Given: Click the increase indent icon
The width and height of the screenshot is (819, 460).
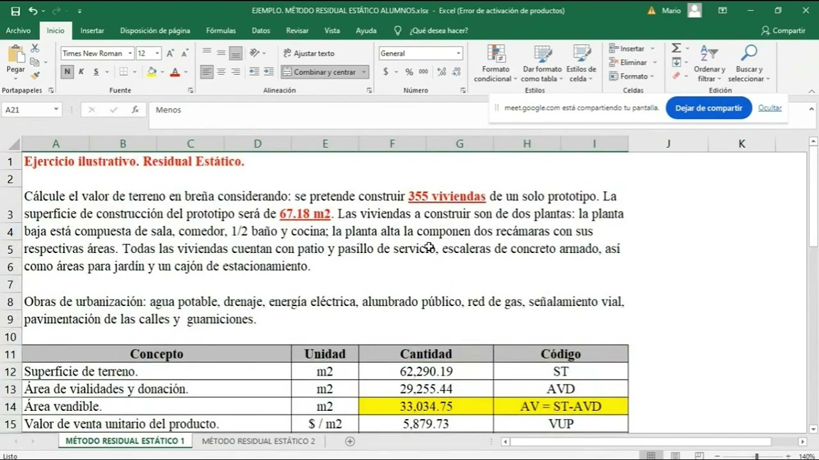Looking at the screenshot, I should point(269,72).
